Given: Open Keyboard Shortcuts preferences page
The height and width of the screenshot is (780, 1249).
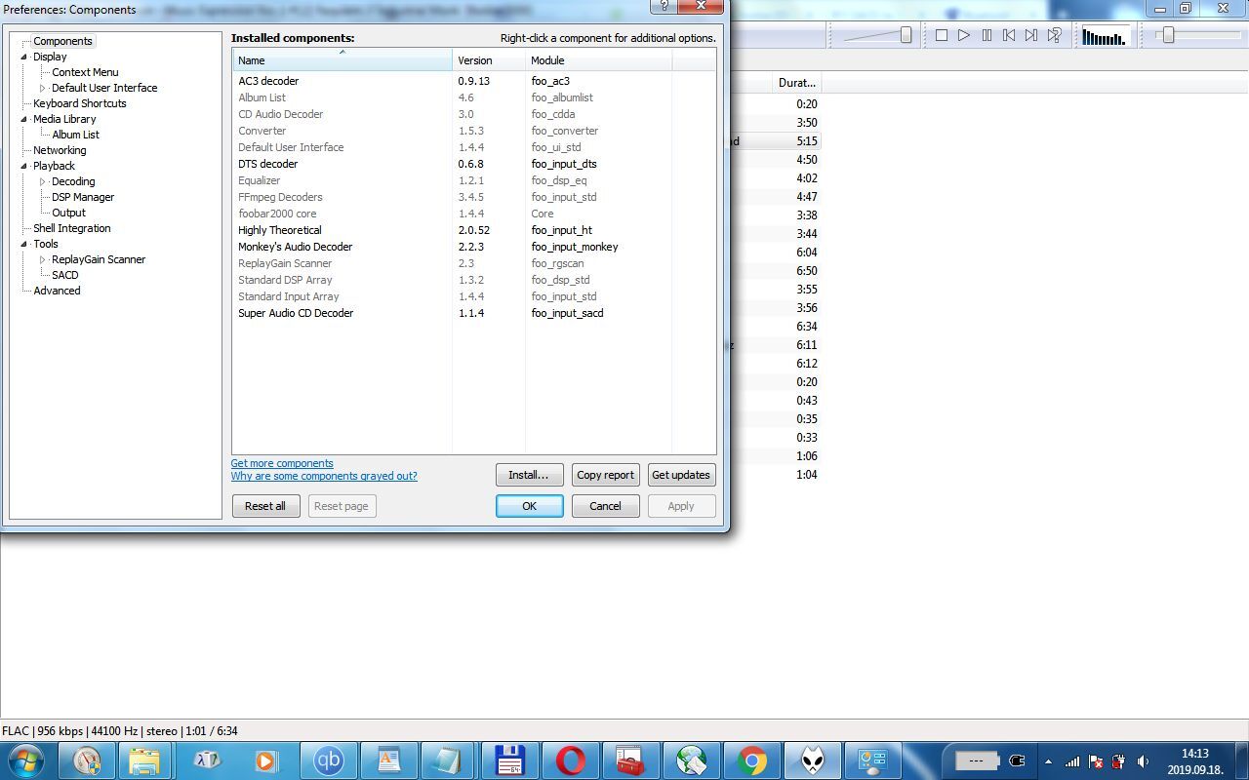Looking at the screenshot, I should (80, 103).
